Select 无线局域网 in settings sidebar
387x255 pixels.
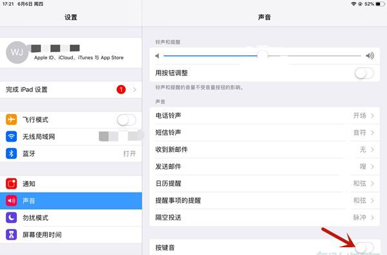pyautogui.click(x=71, y=137)
